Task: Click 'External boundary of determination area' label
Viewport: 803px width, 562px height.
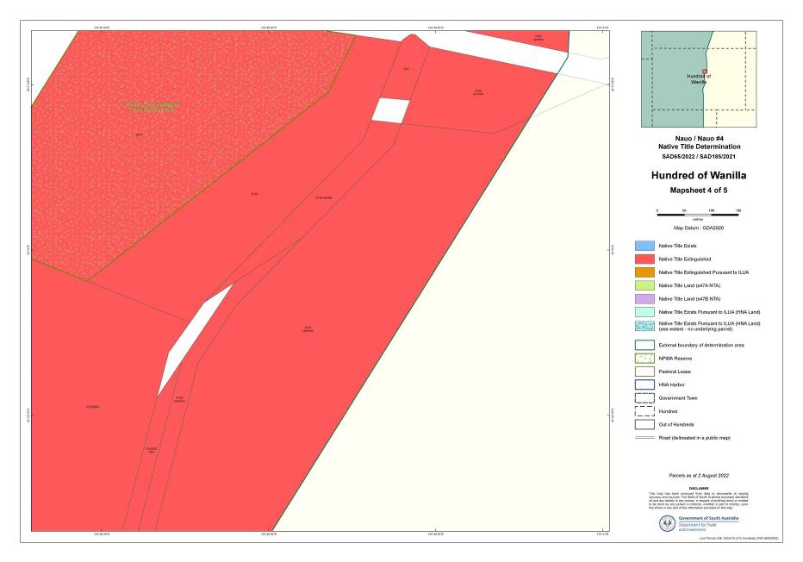Action: [x=701, y=346]
